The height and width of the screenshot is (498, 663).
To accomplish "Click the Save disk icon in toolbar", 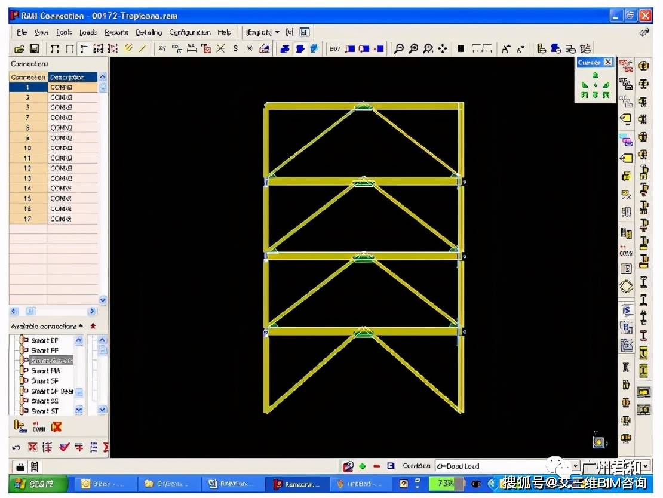I will click(34, 49).
